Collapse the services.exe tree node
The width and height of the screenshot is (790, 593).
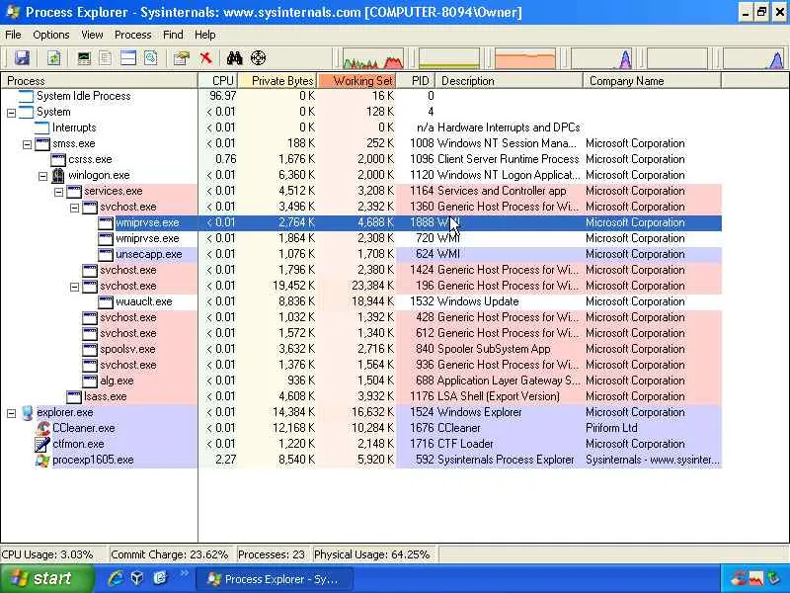point(58,192)
